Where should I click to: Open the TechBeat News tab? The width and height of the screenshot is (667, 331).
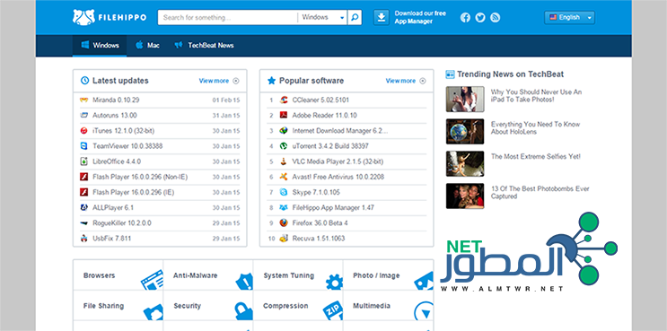coord(205,46)
